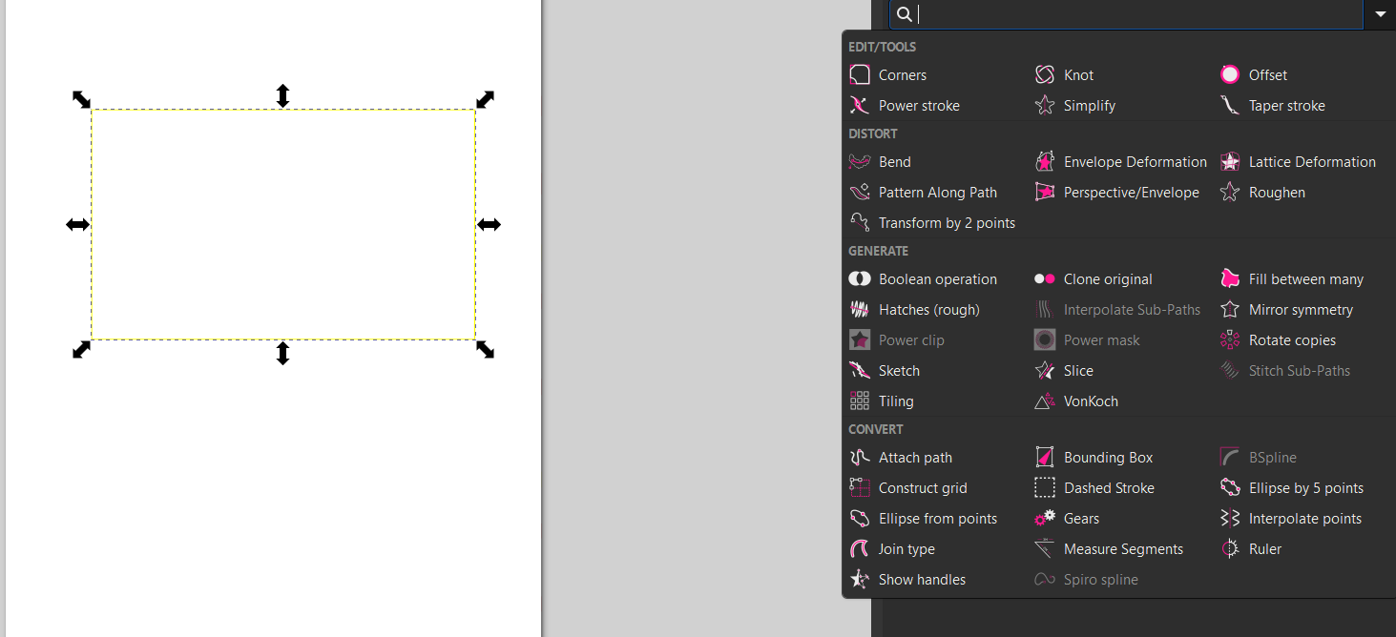Click the greyed-out Power mask entry

[x=1088, y=340]
